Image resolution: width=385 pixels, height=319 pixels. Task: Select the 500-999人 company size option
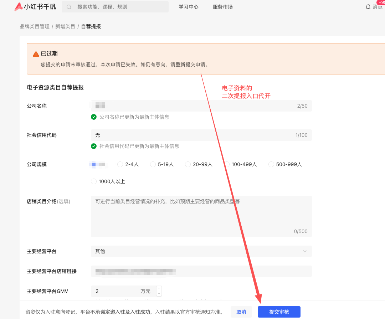click(285, 164)
